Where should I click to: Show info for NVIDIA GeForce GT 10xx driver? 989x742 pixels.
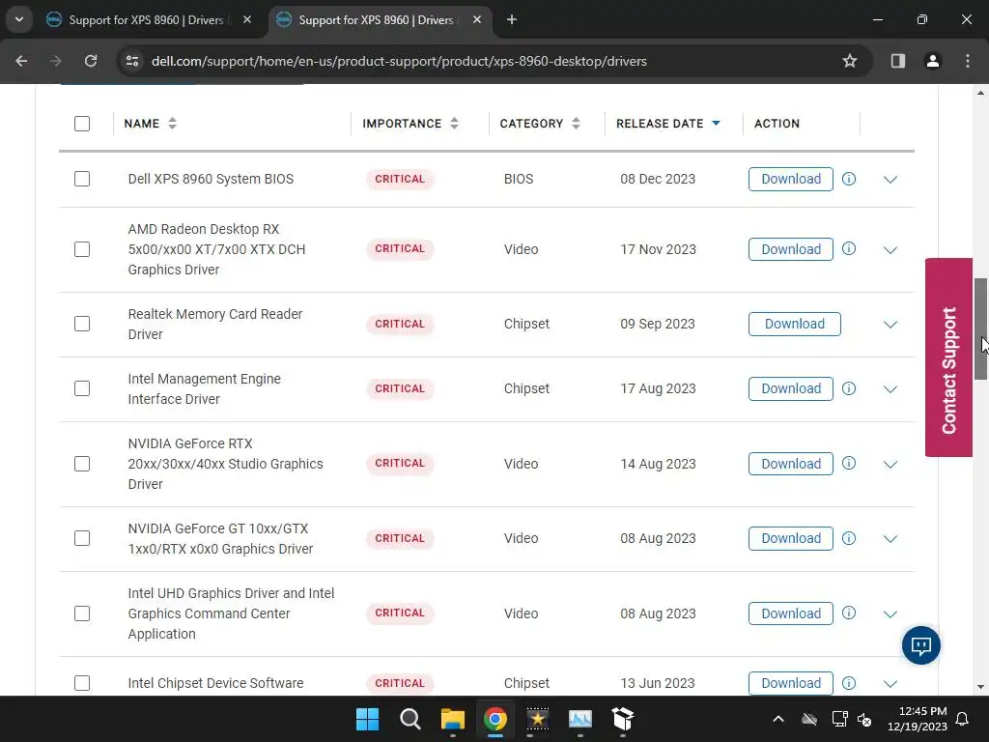849,538
